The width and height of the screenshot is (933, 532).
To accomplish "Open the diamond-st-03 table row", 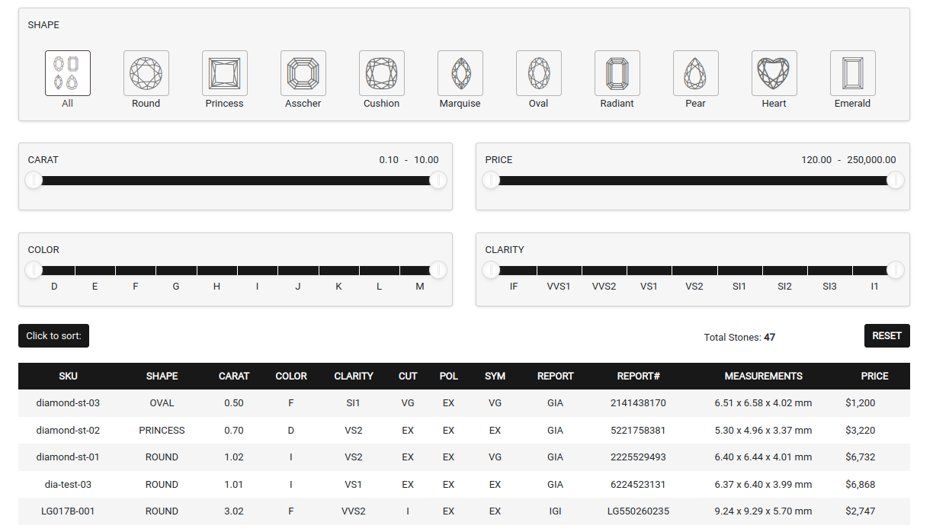I will (68, 403).
